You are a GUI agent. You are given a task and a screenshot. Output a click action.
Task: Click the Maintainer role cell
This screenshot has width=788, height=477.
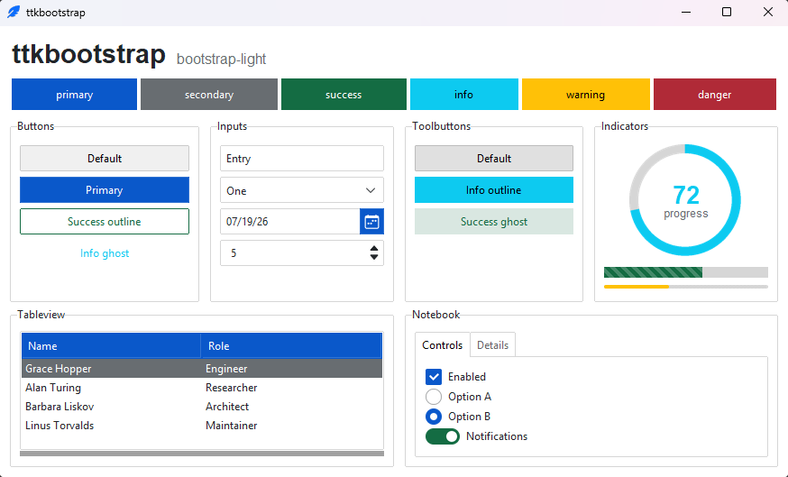pos(231,426)
